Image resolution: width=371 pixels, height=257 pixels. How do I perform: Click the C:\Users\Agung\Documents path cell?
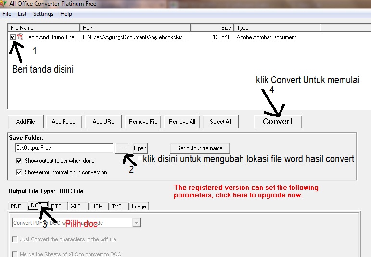point(135,37)
